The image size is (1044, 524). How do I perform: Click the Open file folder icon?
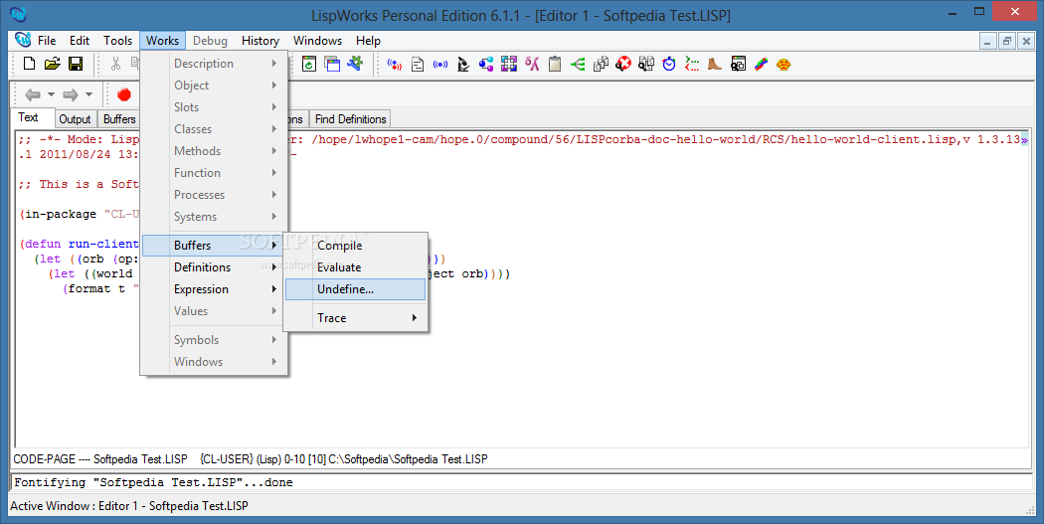click(x=52, y=64)
